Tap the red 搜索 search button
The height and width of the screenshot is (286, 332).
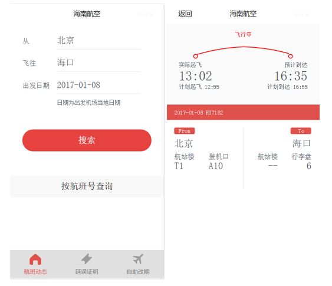tap(87, 140)
